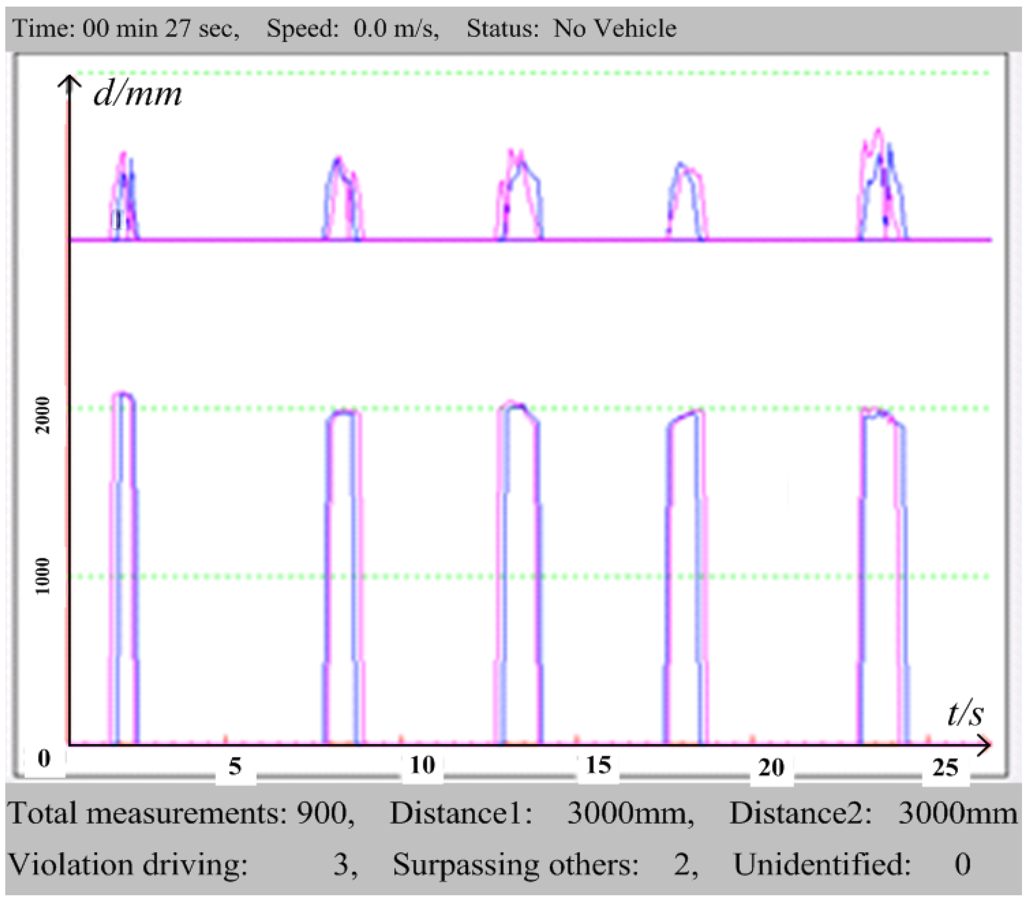Click the Time 00 min 27 sec readout
This screenshot has width=1029, height=901.
coord(126,28)
